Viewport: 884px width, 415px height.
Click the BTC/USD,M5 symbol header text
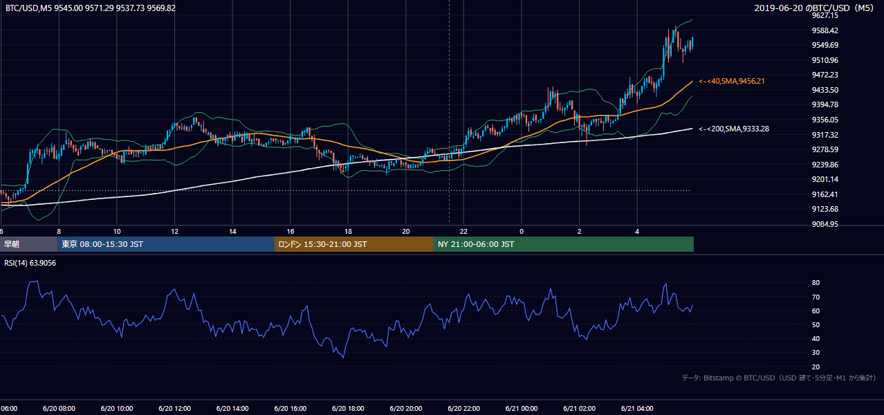(91, 8)
